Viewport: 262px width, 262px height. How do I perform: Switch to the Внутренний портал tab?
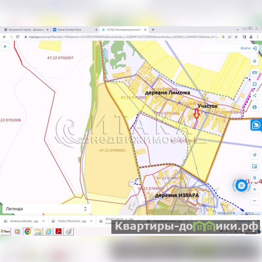coord(25,29)
